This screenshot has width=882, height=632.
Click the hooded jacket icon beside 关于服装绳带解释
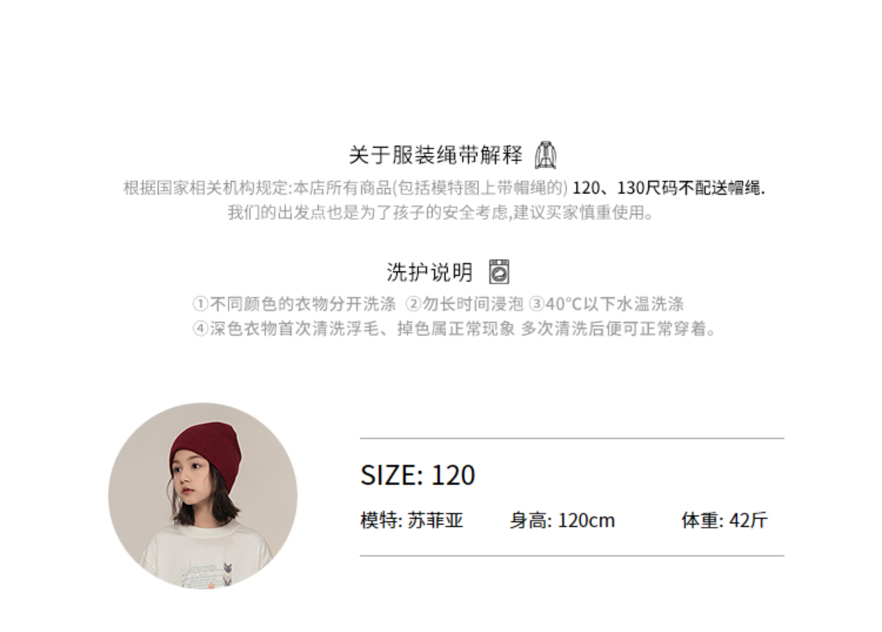[x=546, y=155]
